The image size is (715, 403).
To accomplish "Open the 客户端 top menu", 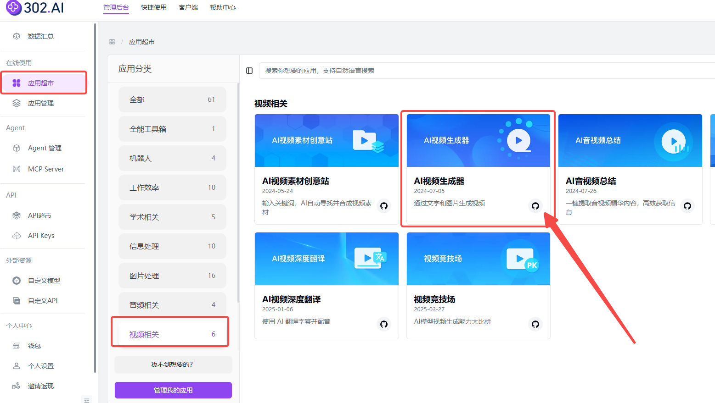I will (x=188, y=7).
